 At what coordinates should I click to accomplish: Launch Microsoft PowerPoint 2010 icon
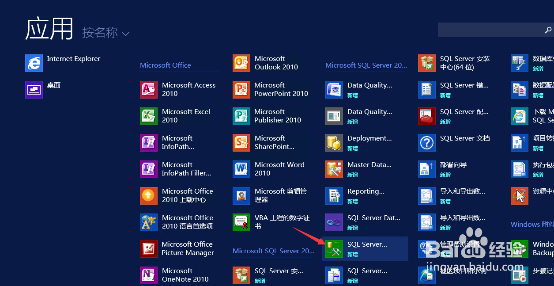click(x=241, y=90)
